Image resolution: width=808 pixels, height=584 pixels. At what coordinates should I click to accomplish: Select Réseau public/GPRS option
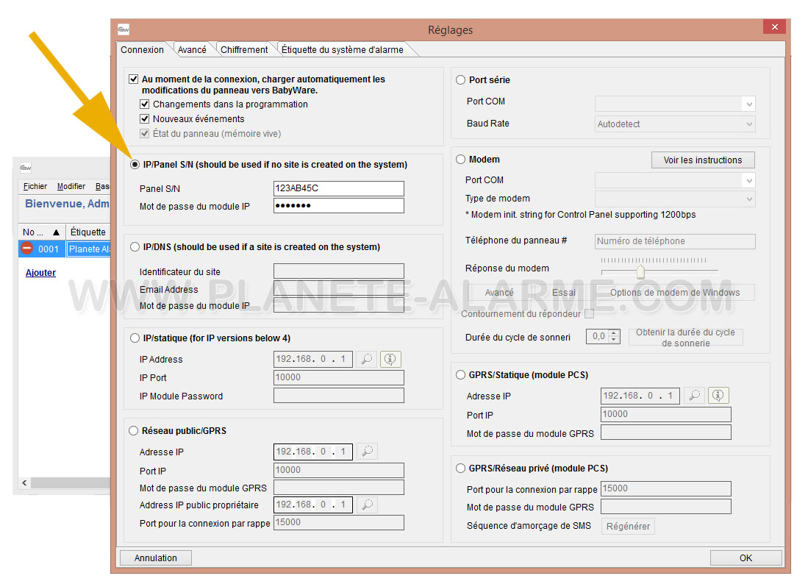pos(134,430)
